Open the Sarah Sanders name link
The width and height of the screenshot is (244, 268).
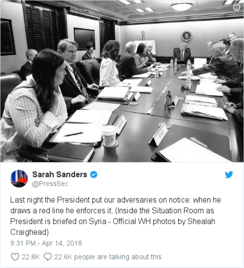point(60,174)
